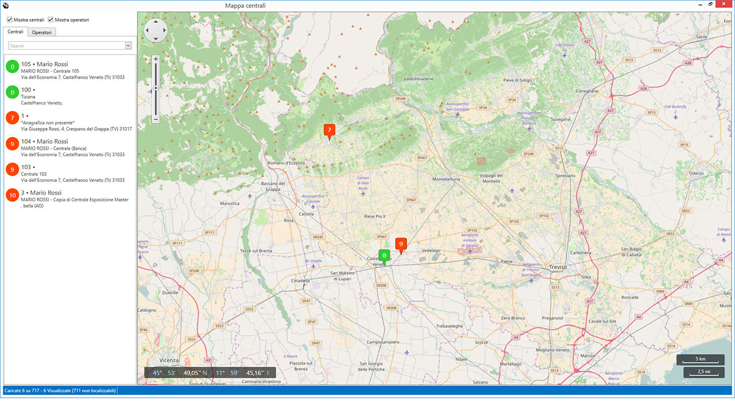The height and width of the screenshot is (401, 735).
Task: Click the 'Mappa centrali' window title
Action: pos(246,5)
